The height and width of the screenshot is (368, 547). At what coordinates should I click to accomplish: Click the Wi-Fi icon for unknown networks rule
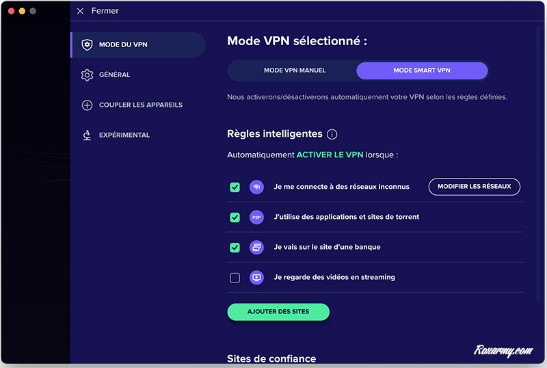coord(256,187)
